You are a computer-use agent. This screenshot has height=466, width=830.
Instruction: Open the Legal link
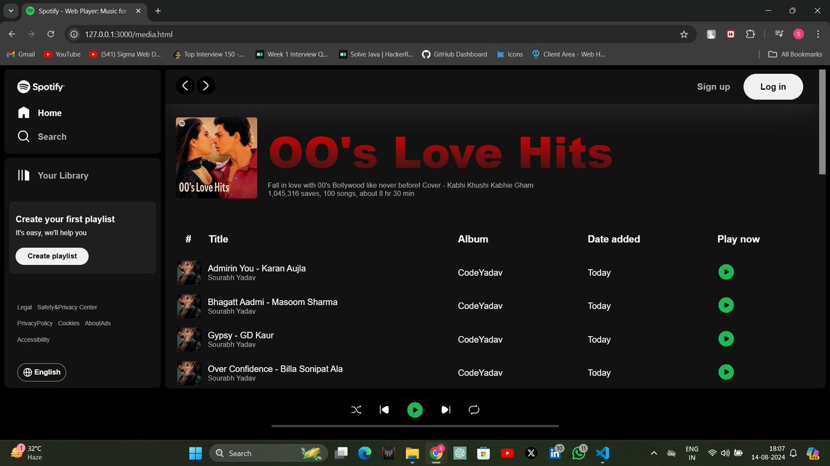[x=24, y=307]
